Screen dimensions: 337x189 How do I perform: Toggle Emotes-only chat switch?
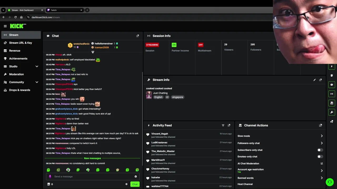pos(320,157)
